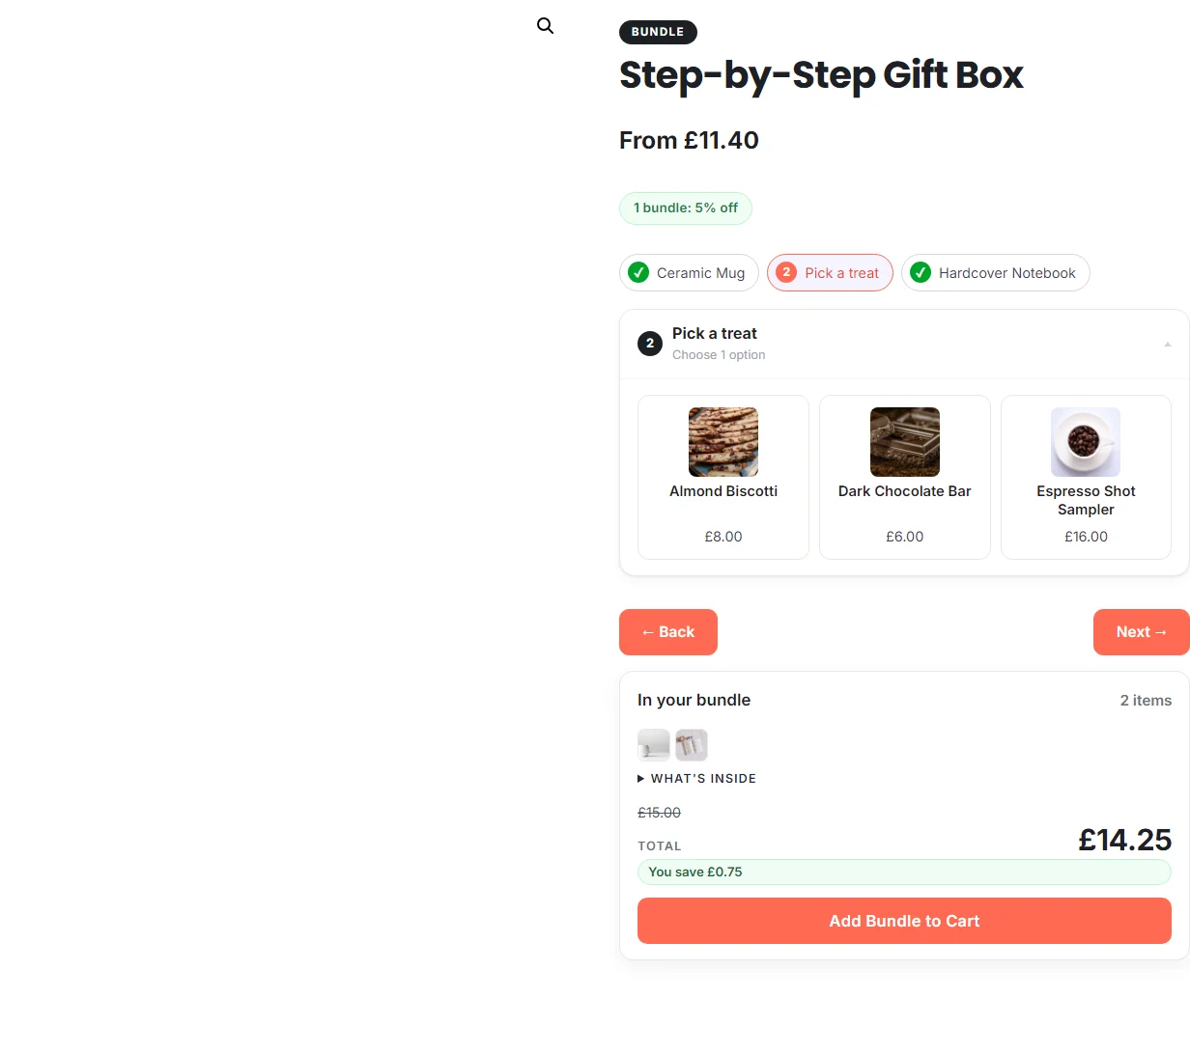Click Add Bundle to Cart
1190x1053 pixels.
(x=904, y=921)
